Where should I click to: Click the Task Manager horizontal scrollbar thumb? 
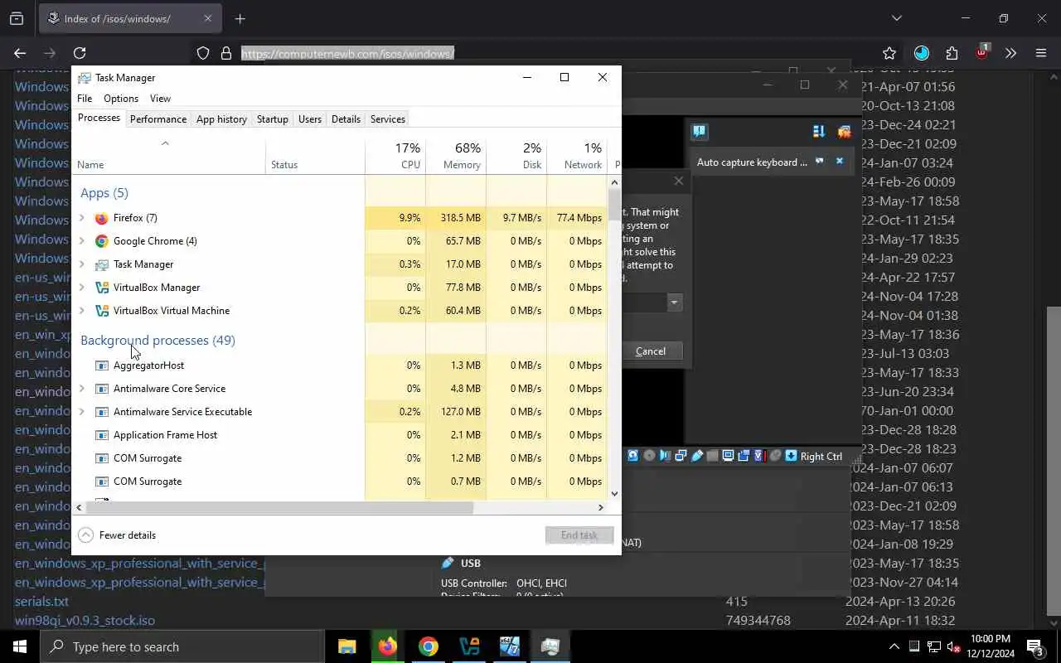click(x=279, y=507)
